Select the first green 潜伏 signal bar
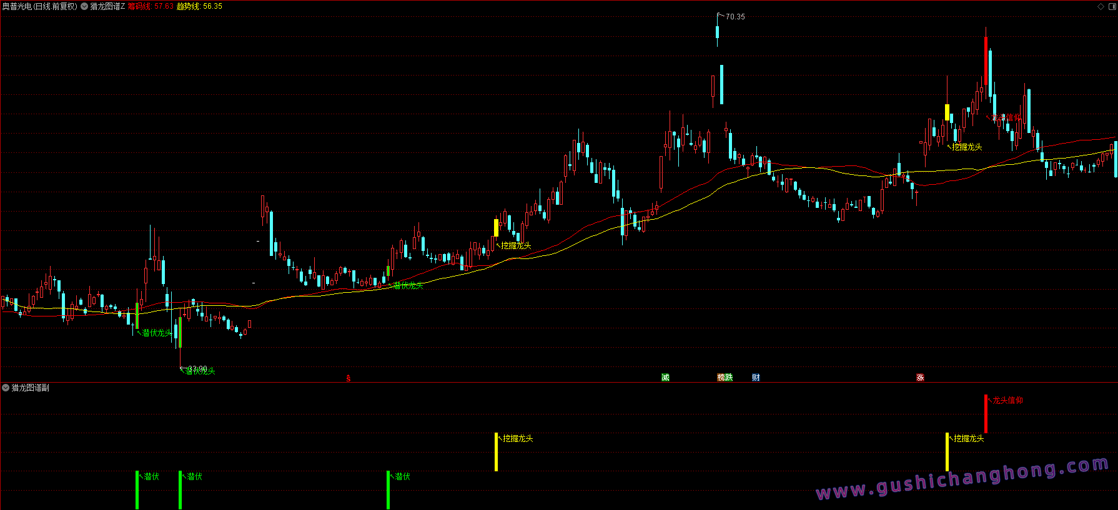 pos(137,490)
